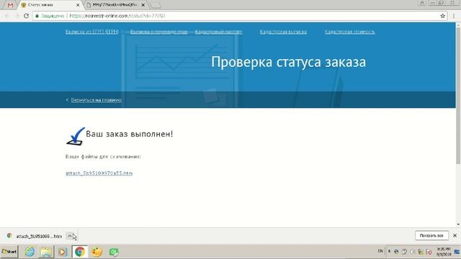The height and width of the screenshot is (259, 461).
Task: Go back via 'Вернуться на главную'
Action: (x=96, y=100)
